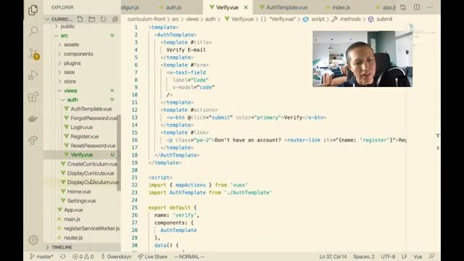Go to line via Ln 37, Col 14
Image resolution: width=464 pixels, height=261 pixels.
click(333, 257)
